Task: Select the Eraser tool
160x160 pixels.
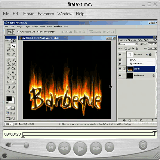Action: point(8,68)
